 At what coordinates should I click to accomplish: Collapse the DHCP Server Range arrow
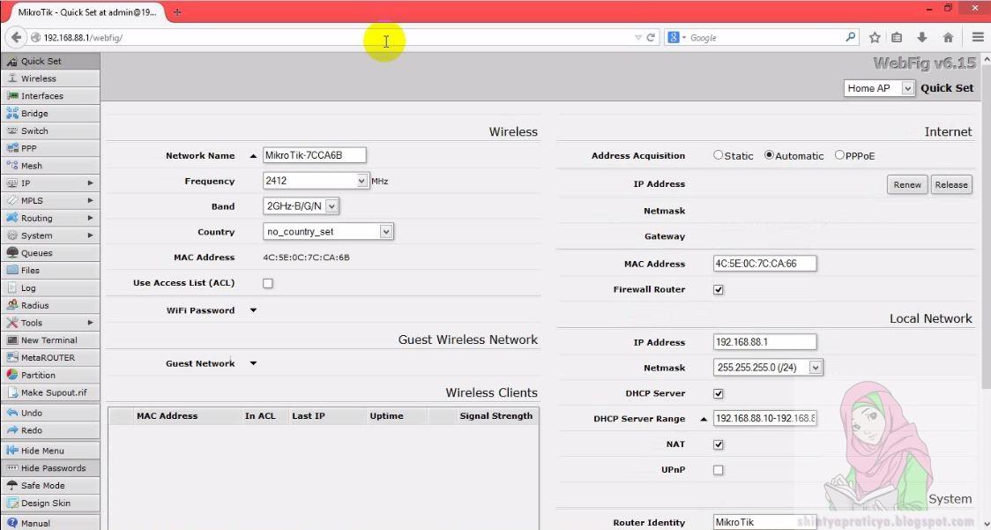[x=704, y=419]
